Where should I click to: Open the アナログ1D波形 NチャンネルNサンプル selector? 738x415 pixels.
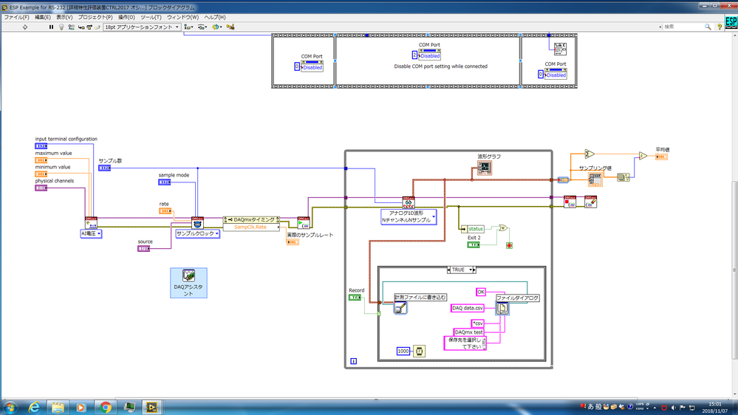[x=409, y=216]
